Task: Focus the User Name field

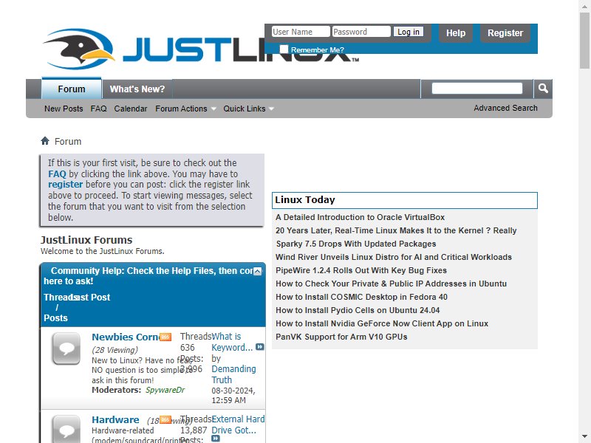Action: coord(301,32)
